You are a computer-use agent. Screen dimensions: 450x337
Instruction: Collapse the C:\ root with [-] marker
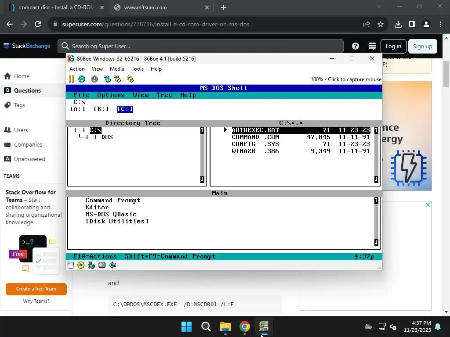tap(80, 130)
